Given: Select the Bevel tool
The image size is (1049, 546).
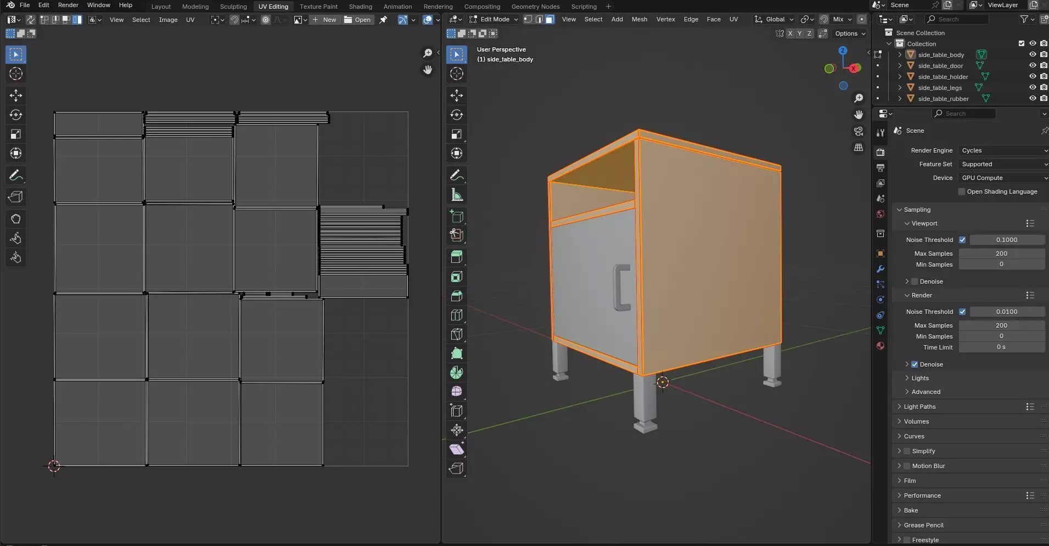Looking at the screenshot, I should [x=457, y=296].
